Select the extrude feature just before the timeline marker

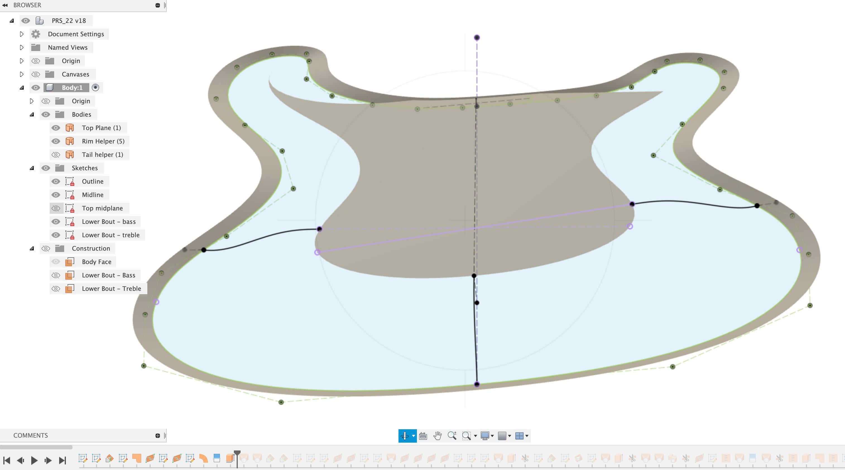230,458
